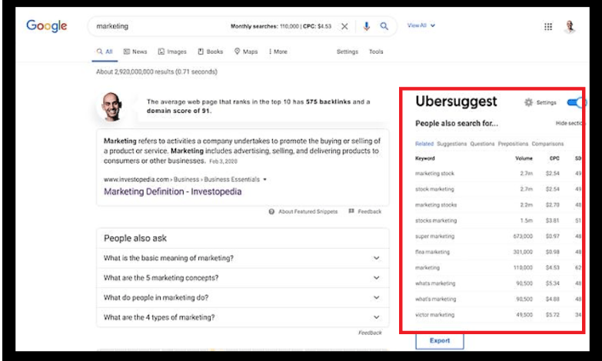The image size is (602, 361).
Task: Open search Settings
Action: [348, 51]
